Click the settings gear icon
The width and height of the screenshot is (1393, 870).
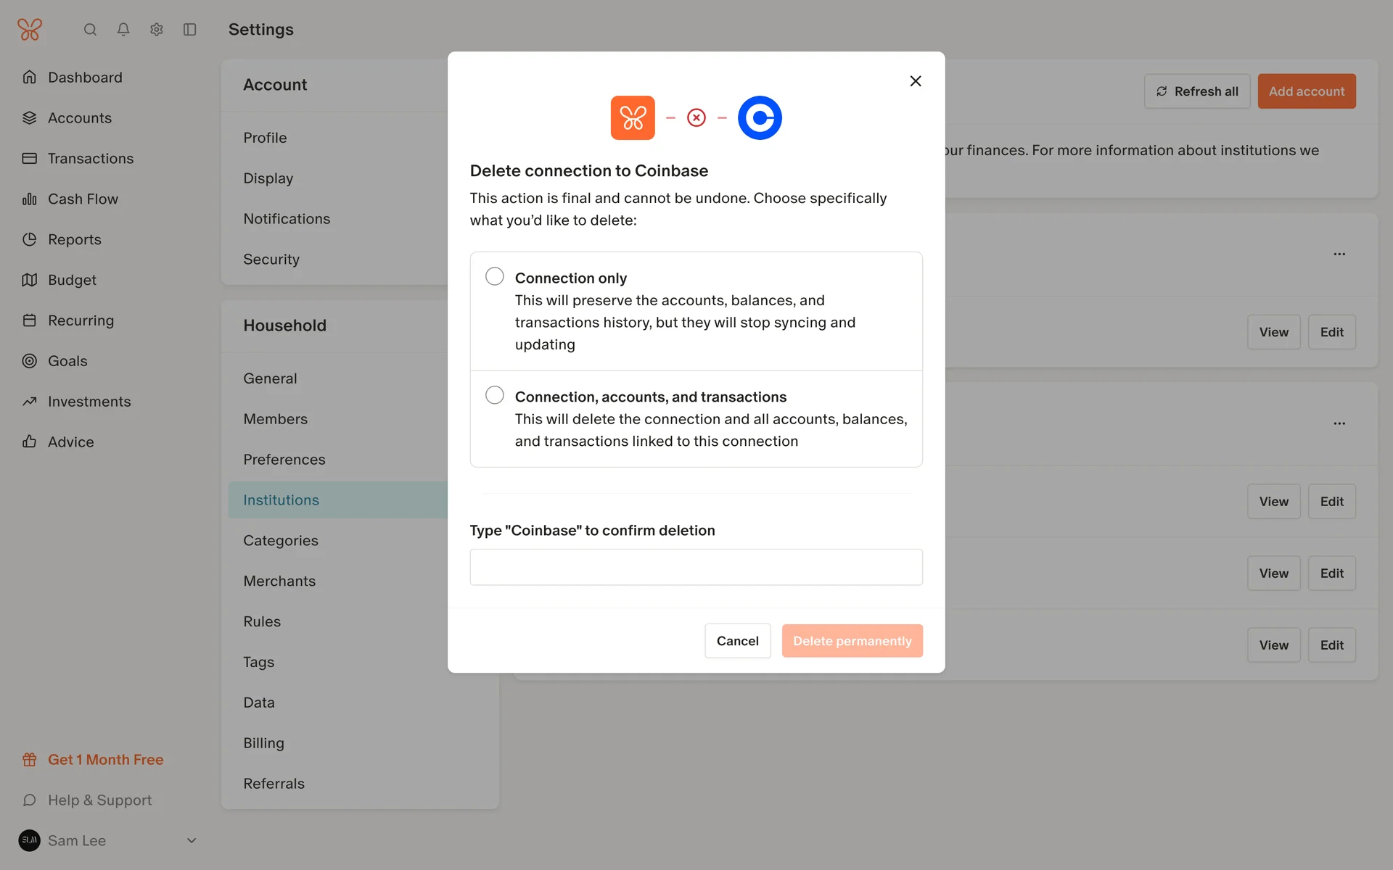157,30
